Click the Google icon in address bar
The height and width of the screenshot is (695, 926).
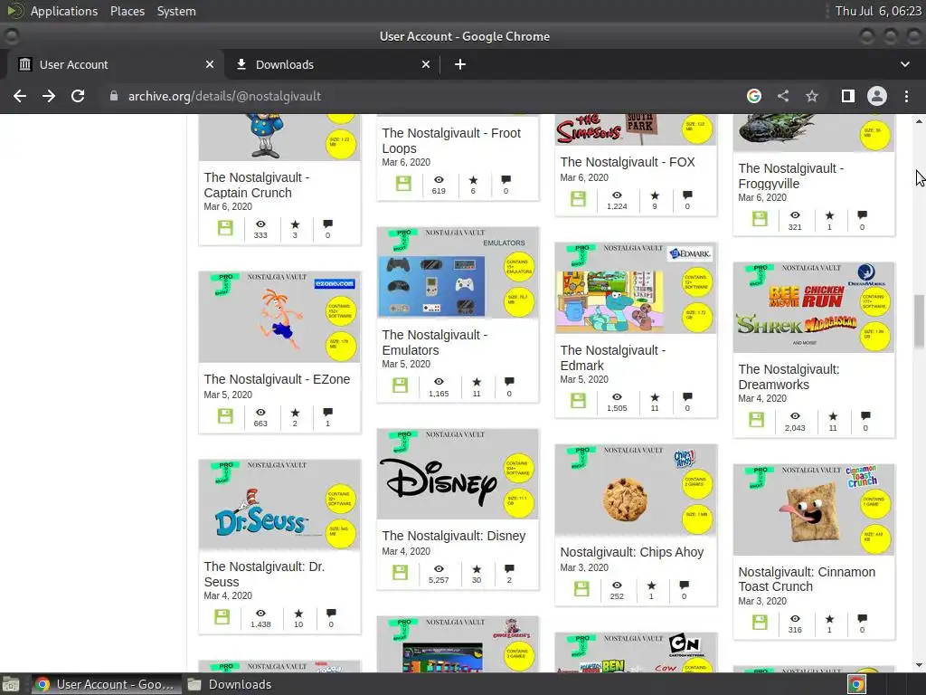[x=754, y=96]
